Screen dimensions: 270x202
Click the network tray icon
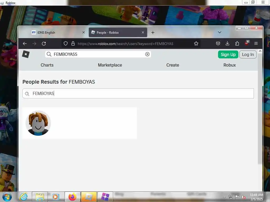tap(230, 197)
